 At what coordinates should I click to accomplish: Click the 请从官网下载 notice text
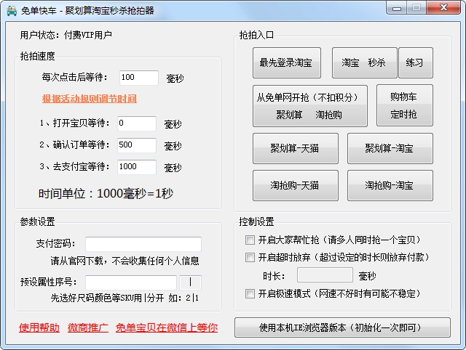125,261
